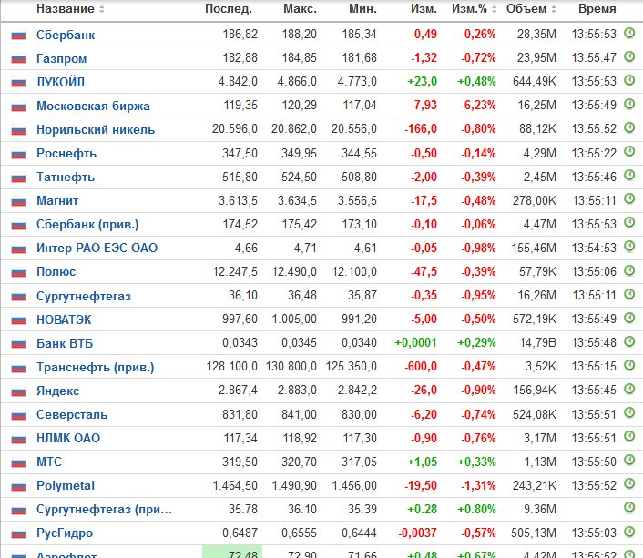Click the Russian flag next to Интер РАО
The width and height of the screenshot is (643, 558).
click(18, 249)
